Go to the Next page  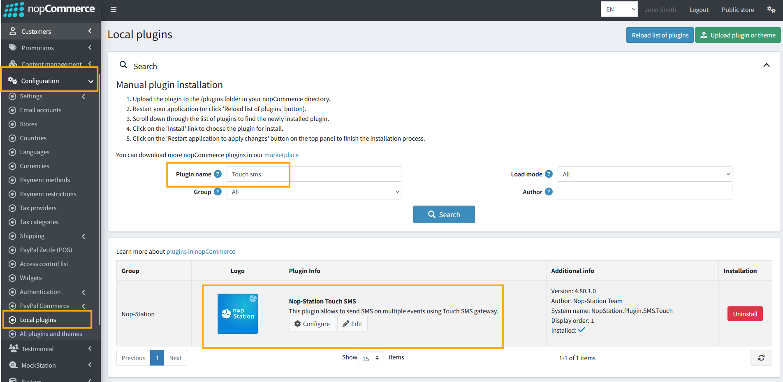coord(176,358)
